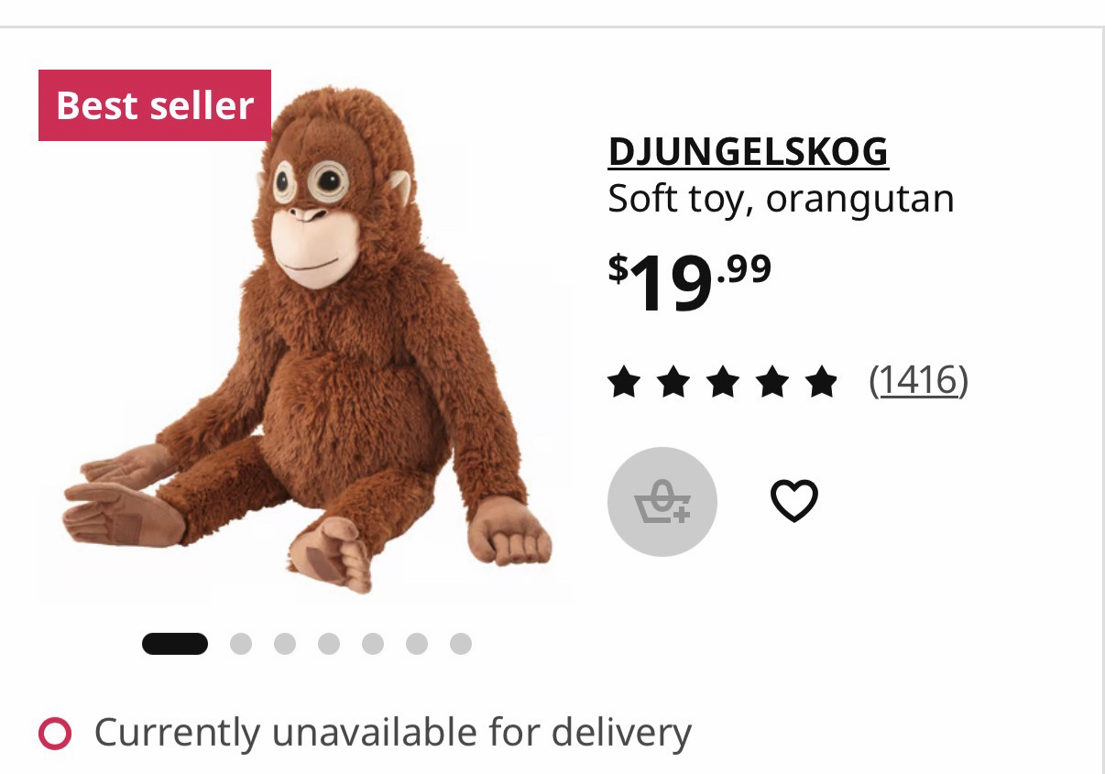
Task: Save the orangutan toy to favorites with the heart
Action: (x=793, y=501)
